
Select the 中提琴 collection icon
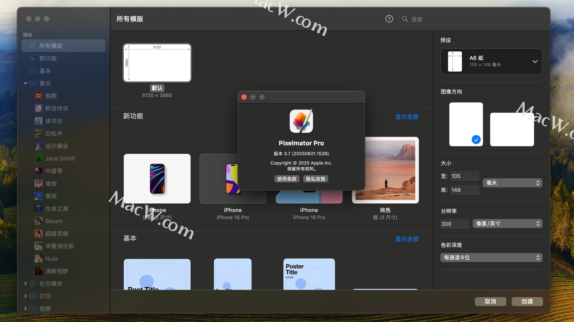point(39,171)
